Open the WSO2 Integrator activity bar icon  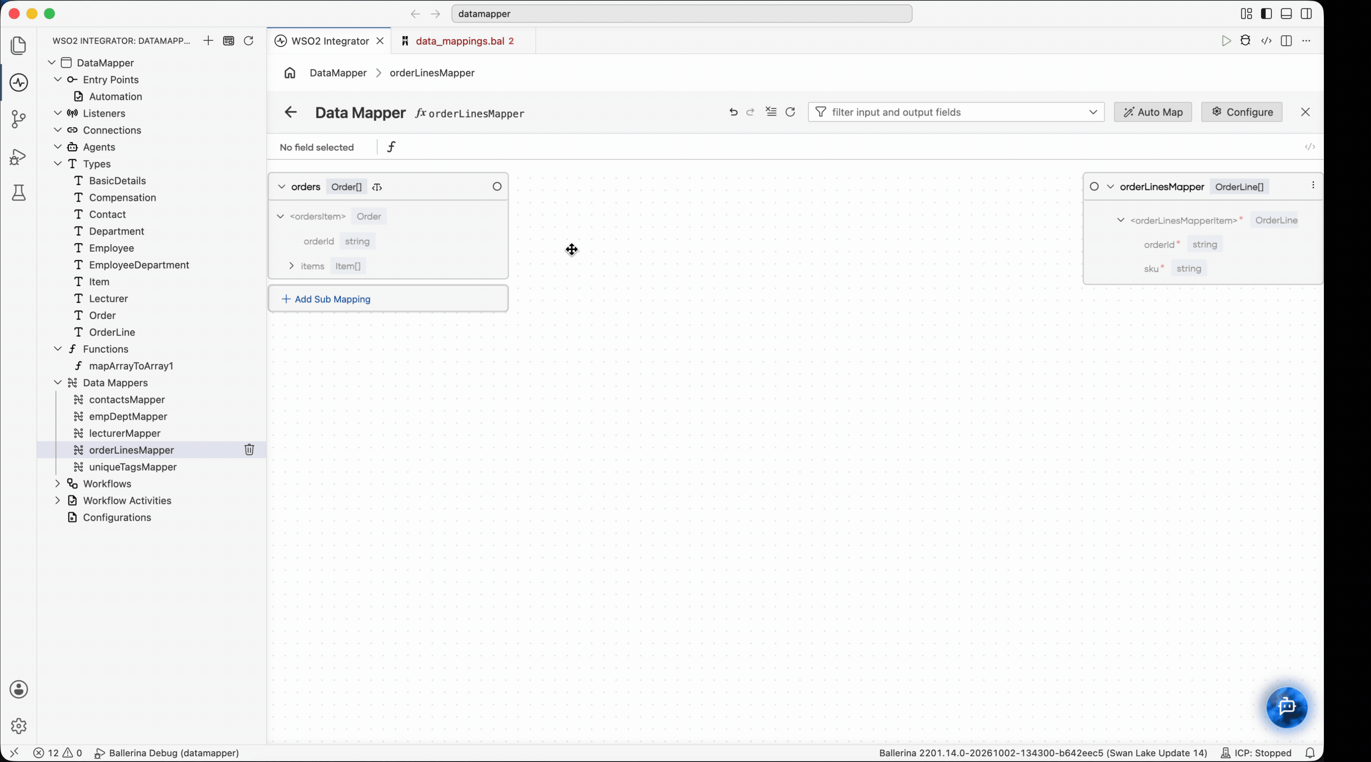19,82
